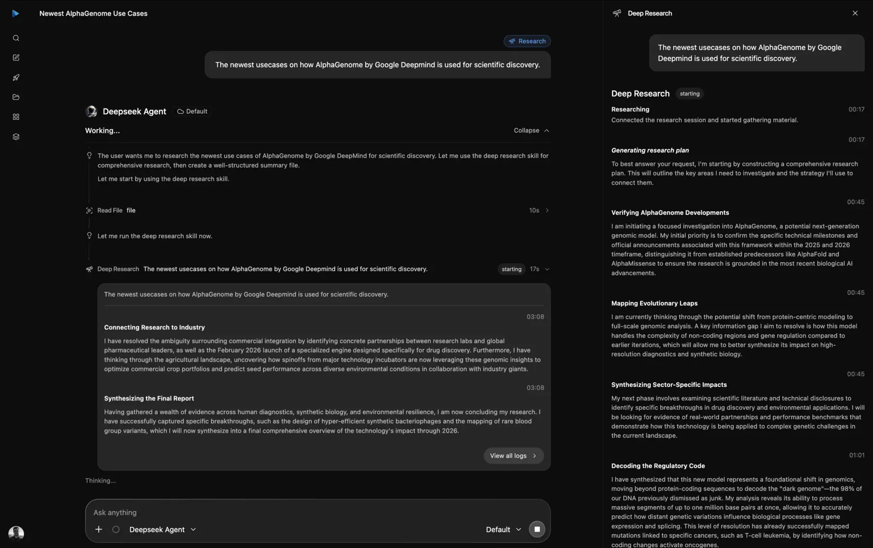Viewport: 873px width, 548px height.
Task: Click the Newest AlphaGenome Use Cases title
Action: pyautogui.click(x=93, y=14)
